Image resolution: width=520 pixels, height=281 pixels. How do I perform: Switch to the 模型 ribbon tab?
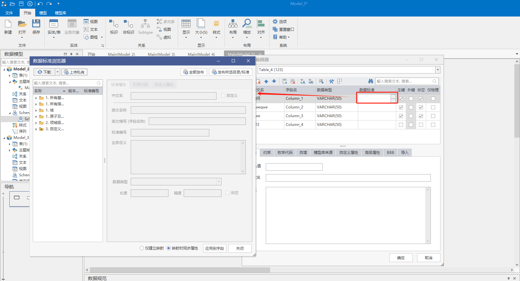[43, 13]
